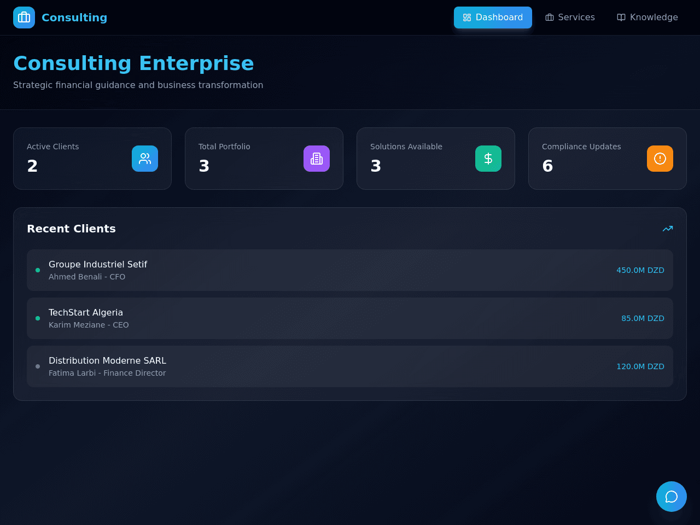Click the 450.0M DZD value
The image size is (700, 525).
(640, 270)
